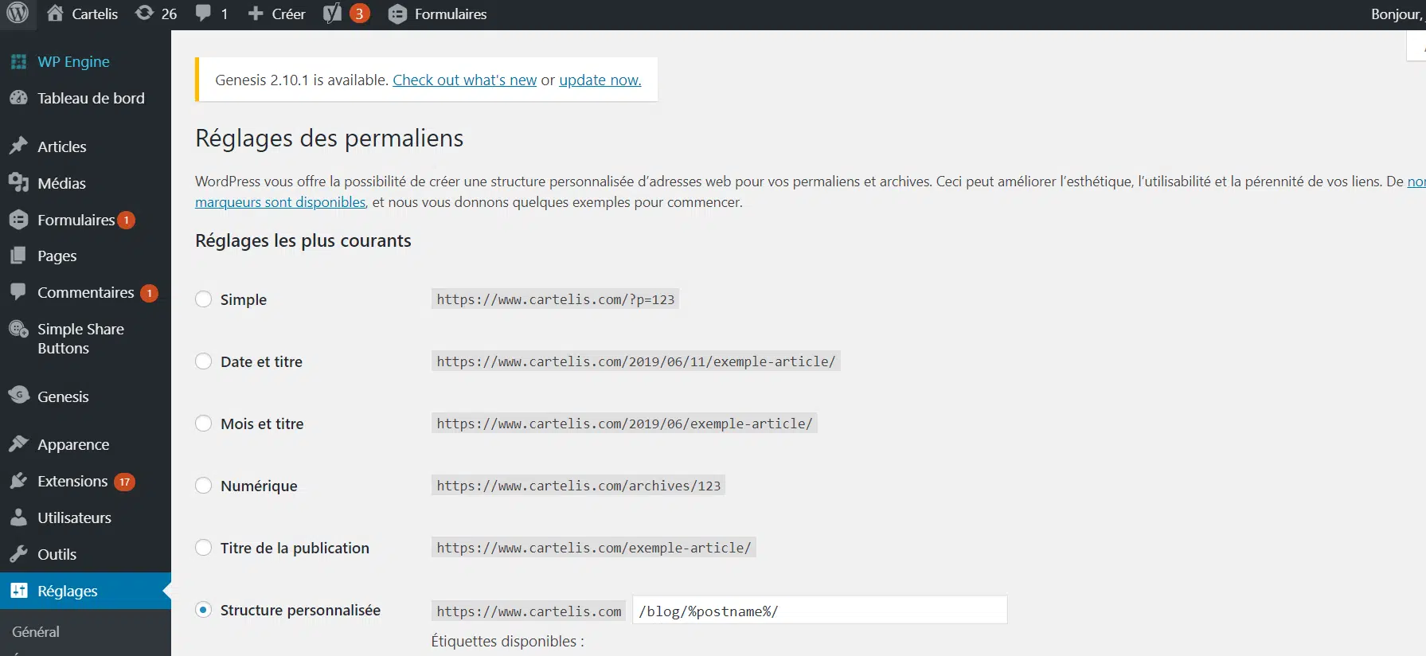Click the WordPress logo icon

tap(18, 14)
